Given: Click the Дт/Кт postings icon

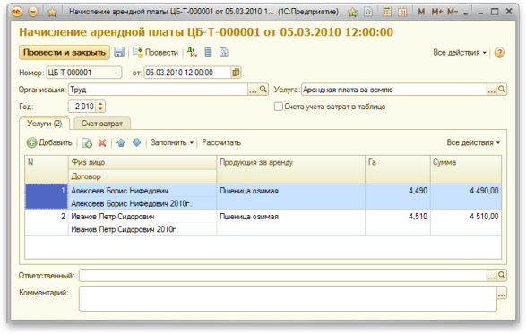Looking at the screenshot, I should (x=193, y=52).
